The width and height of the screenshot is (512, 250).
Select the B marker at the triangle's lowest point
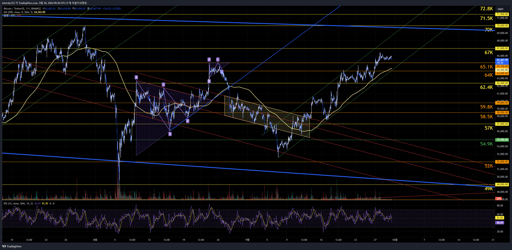[x=170, y=134]
